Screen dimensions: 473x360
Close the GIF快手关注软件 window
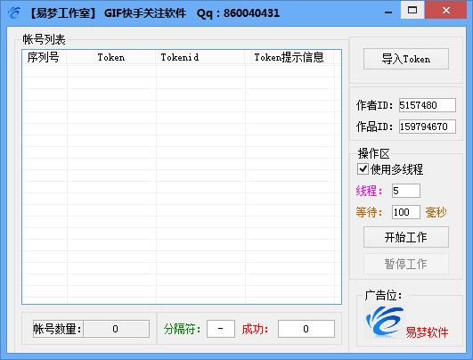pyautogui.click(x=446, y=11)
